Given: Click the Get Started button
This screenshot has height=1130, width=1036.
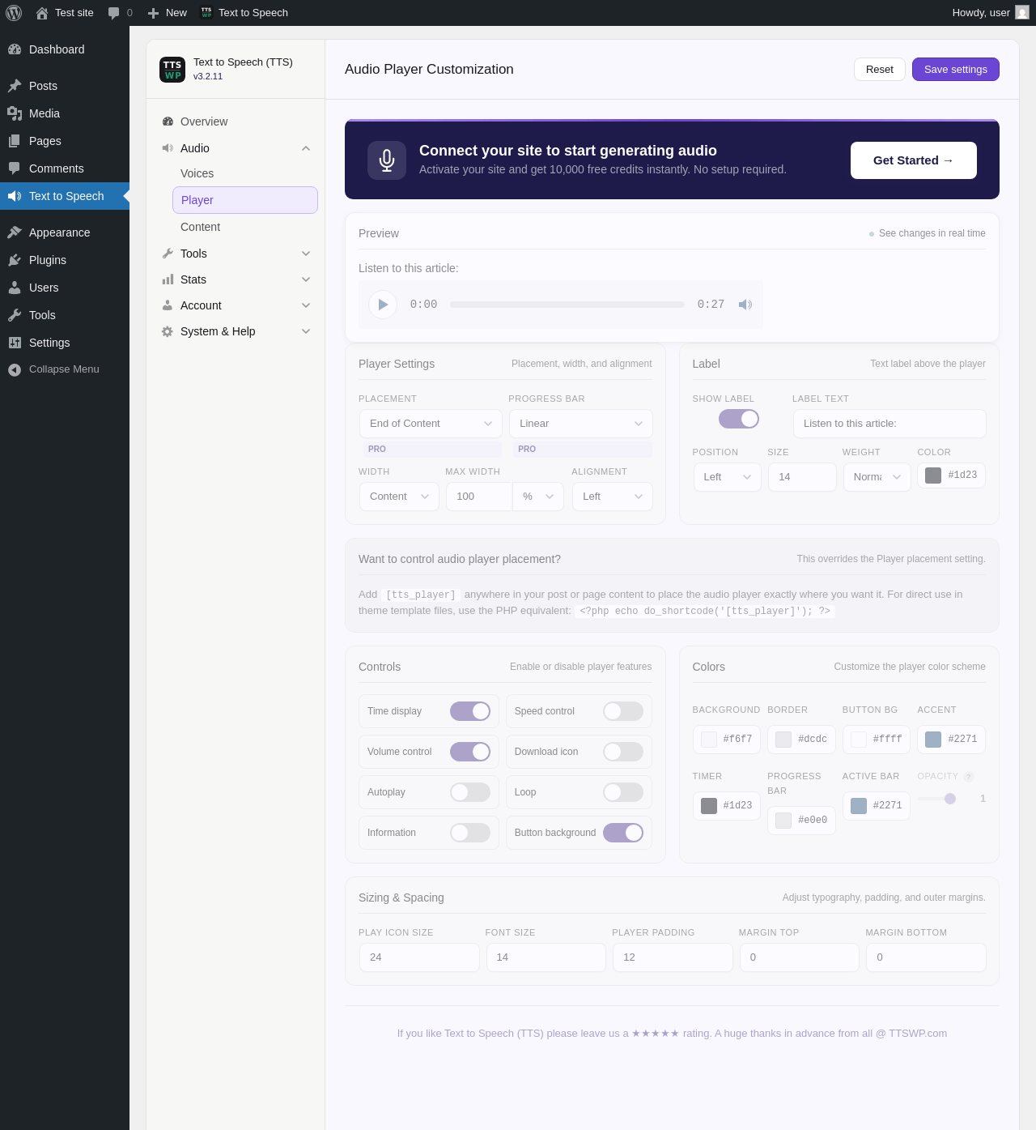Looking at the screenshot, I should 914,160.
